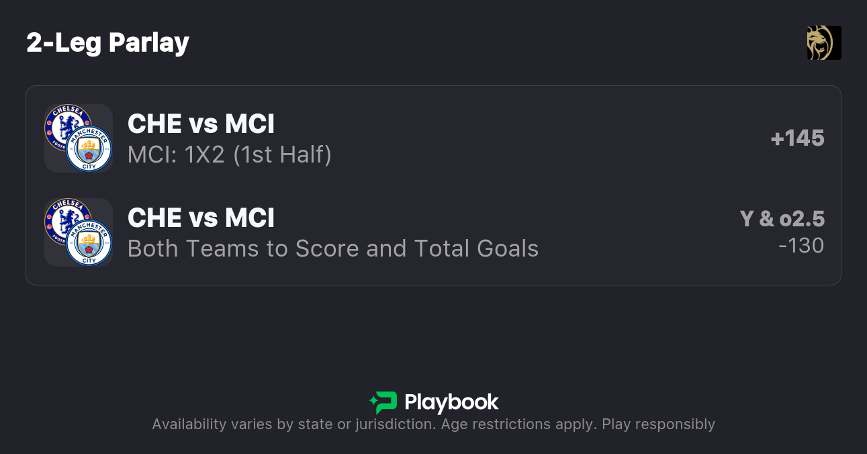Select the Manchester City crest in the second leg
The width and height of the screenshot is (867, 454).
tap(89, 243)
